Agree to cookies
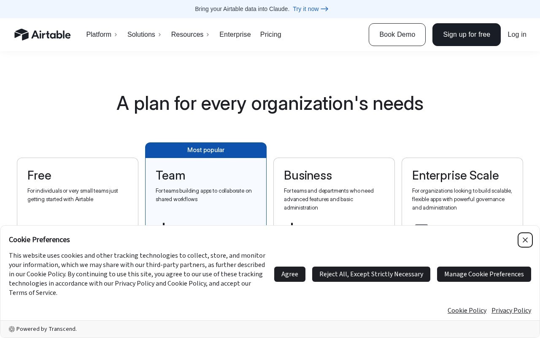540x338 pixels. (290, 274)
